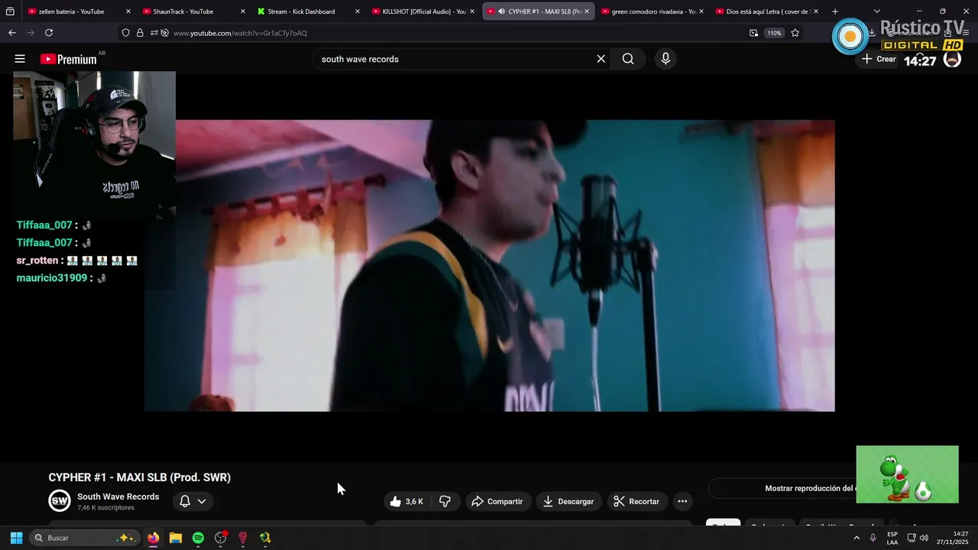
Task: Go back with the browser back arrow
Action: [x=11, y=33]
